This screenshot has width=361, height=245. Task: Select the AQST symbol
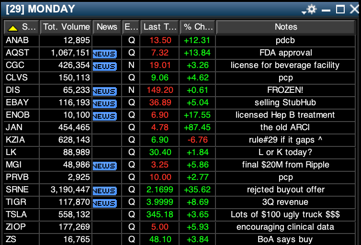[x=18, y=53]
